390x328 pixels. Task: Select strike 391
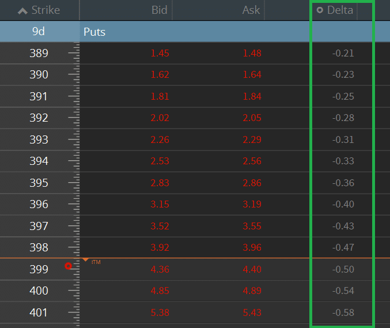tap(39, 97)
